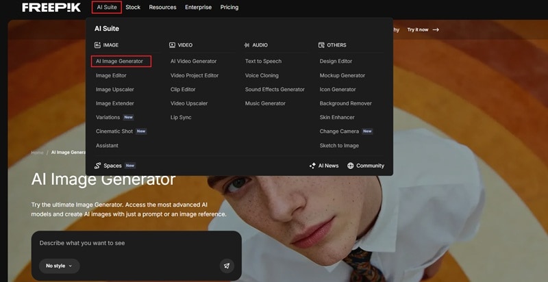Choose Video Upscaler
Screen dimensions: 548x282
pos(189,103)
